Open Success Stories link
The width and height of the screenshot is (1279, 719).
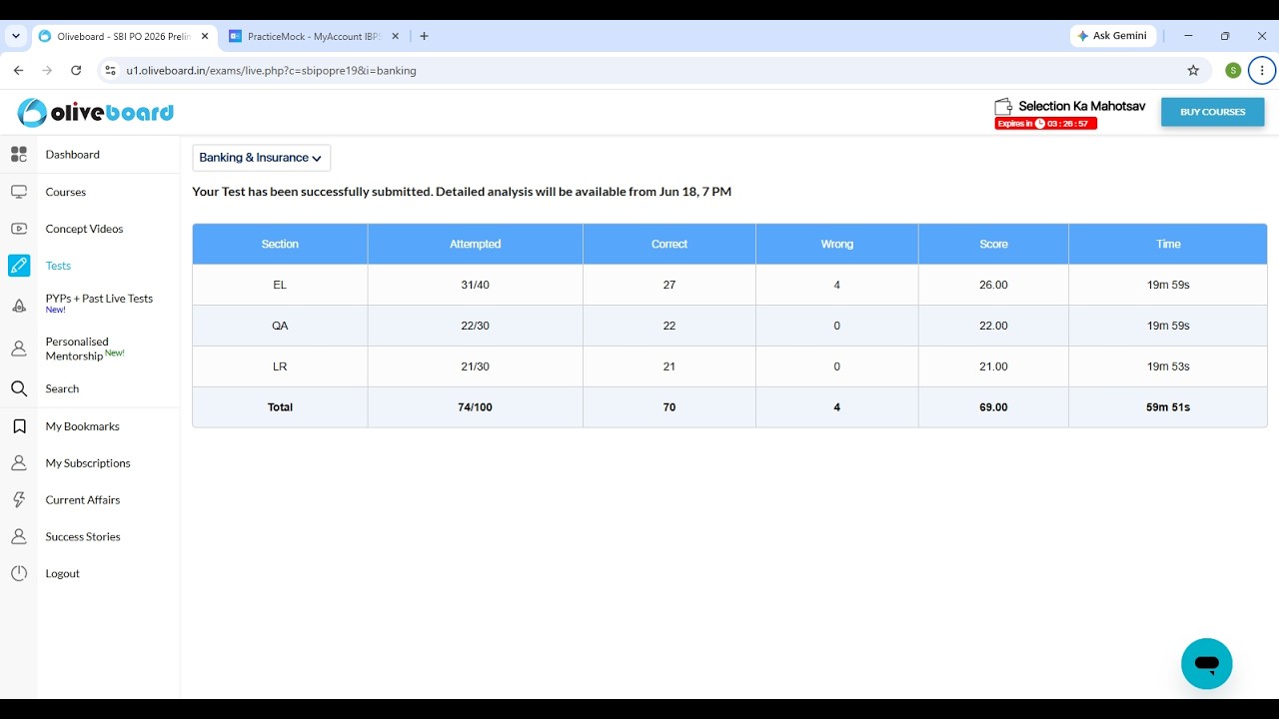pyautogui.click(x=83, y=537)
